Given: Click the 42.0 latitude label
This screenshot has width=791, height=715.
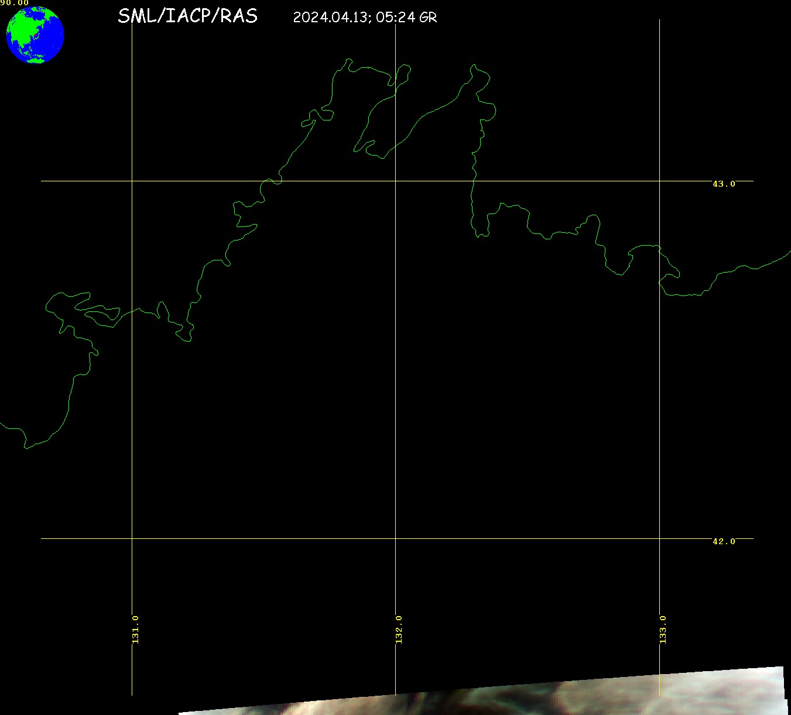Looking at the screenshot, I should [724, 541].
